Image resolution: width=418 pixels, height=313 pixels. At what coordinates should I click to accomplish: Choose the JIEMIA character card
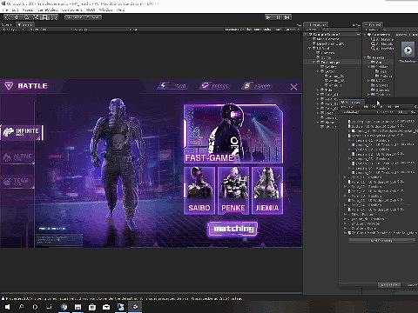point(267,190)
